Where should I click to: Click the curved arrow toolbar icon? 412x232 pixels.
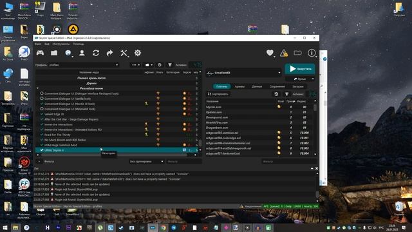click(110, 53)
